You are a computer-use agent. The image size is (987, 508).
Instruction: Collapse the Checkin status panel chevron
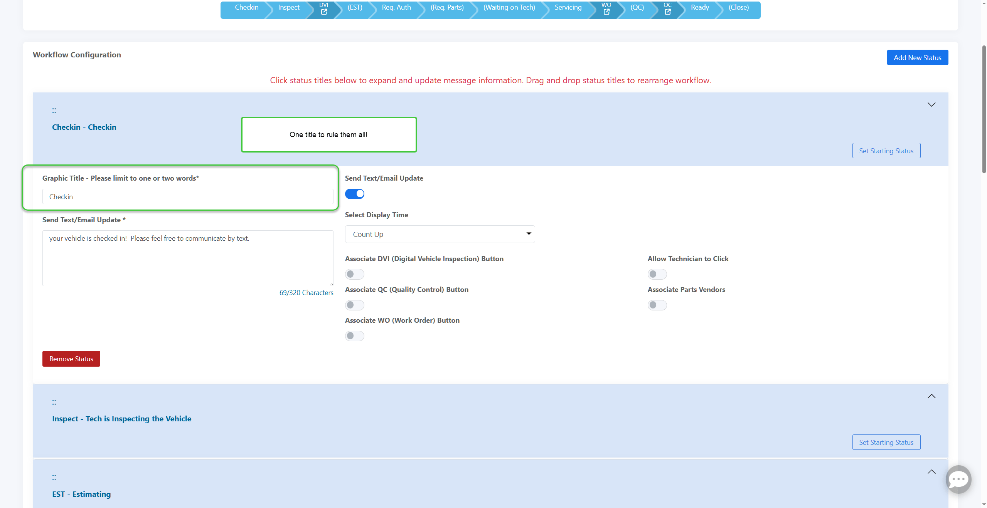[x=931, y=105]
